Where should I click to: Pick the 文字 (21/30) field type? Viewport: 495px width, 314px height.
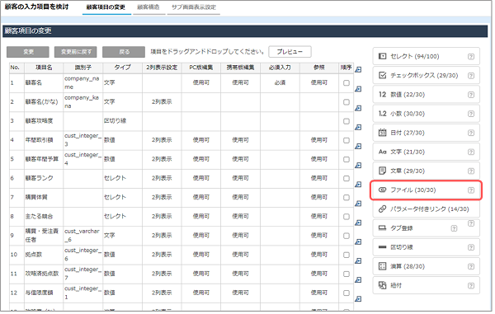[426, 152]
